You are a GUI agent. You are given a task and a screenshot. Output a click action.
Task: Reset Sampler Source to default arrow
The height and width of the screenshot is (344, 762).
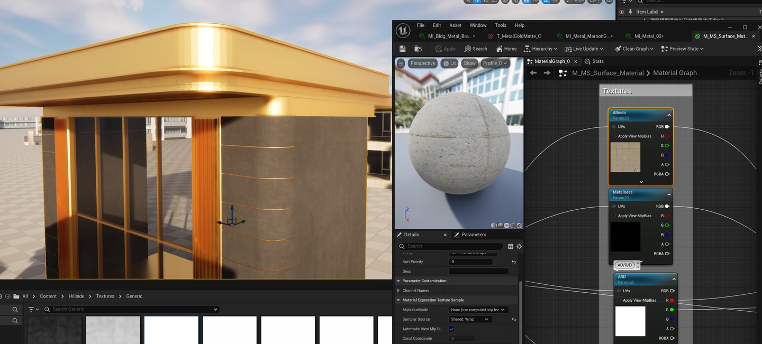point(513,319)
